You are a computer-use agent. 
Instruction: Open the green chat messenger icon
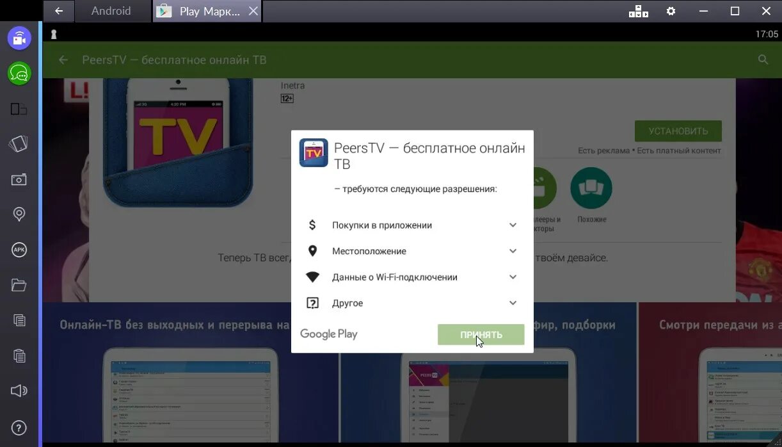coord(19,74)
